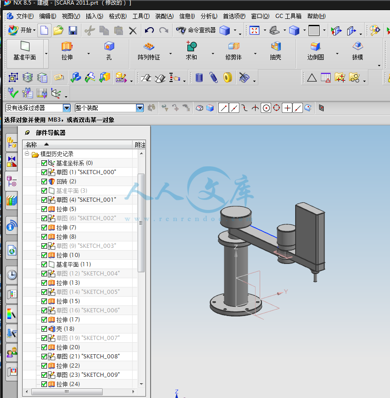The image size is (390, 398).
Task: Select the Draft (拔模) tool
Action: [357, 51]
